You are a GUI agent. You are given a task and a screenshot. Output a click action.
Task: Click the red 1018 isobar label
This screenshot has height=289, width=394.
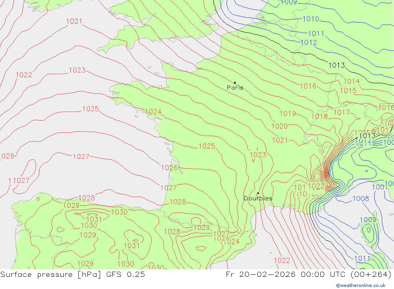click(320, 116)
